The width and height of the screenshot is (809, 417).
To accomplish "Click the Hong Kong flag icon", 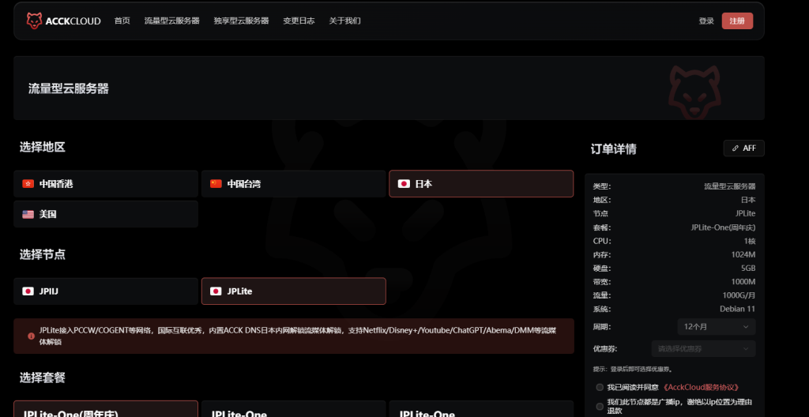I will click(x=28, y=184).
